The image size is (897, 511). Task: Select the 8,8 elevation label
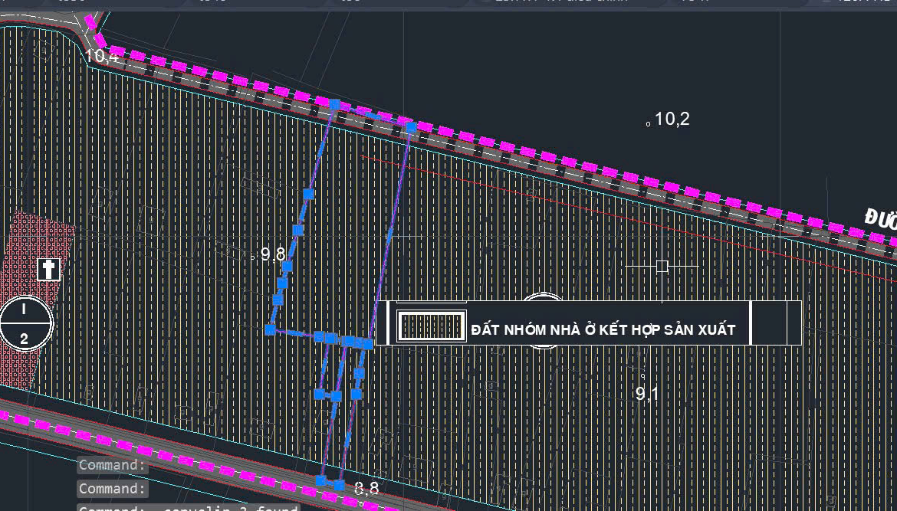pos(366,488)
